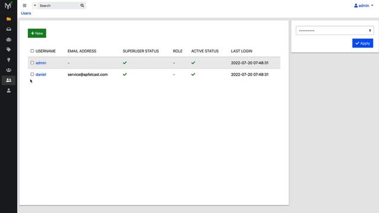Screen dimensions: 379x213
Task: Open the orange folder icon in sidebar
Action: tap(9, 19)
